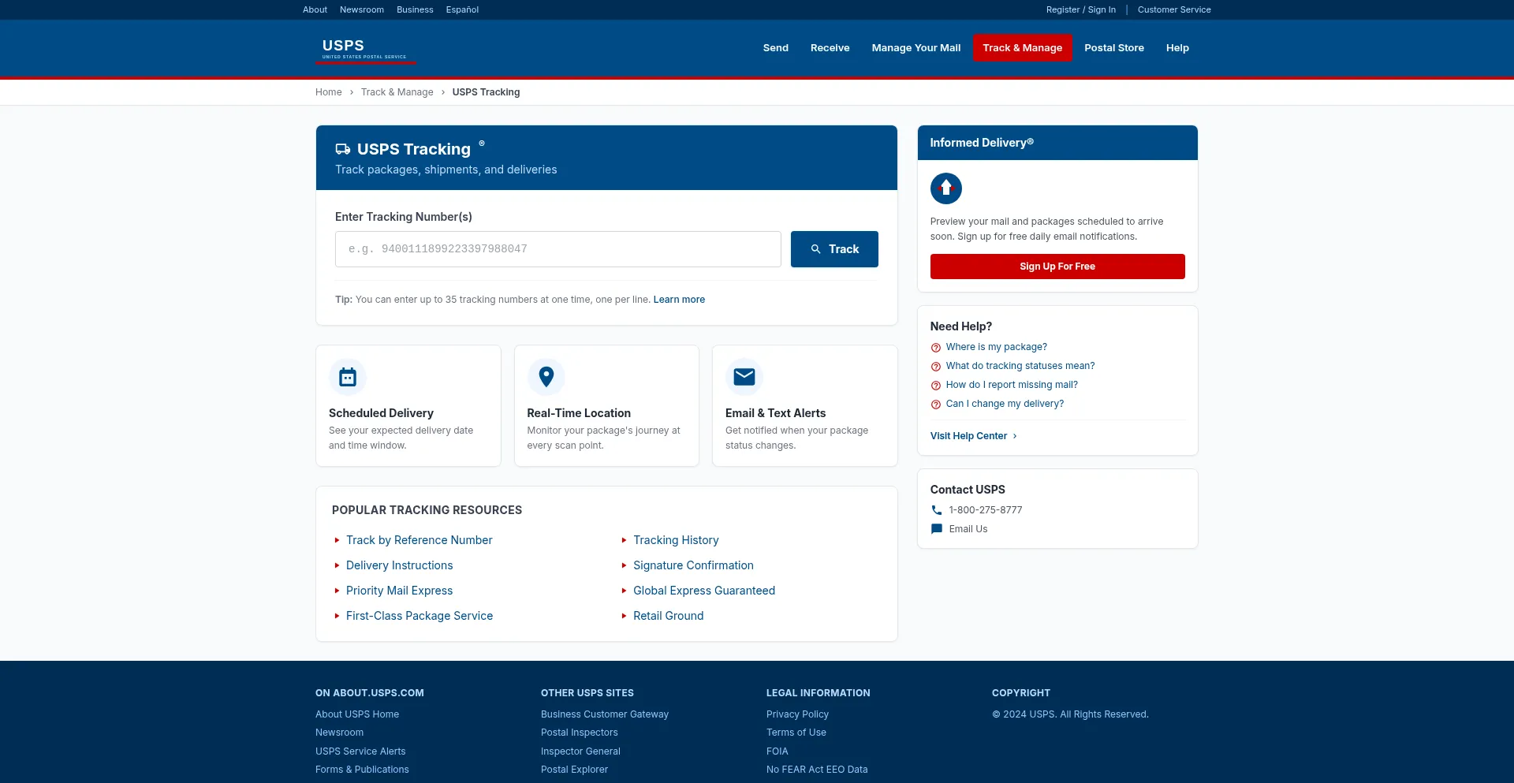This screenshot has height=783, width=1514.
Task: Open First-Class Package Service resource
Action: 420,616
